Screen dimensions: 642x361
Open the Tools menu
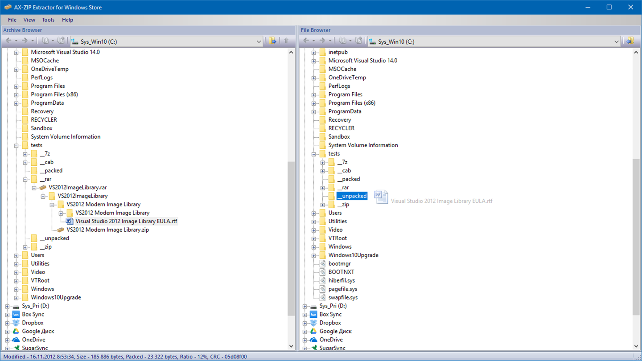coord(48,20)
